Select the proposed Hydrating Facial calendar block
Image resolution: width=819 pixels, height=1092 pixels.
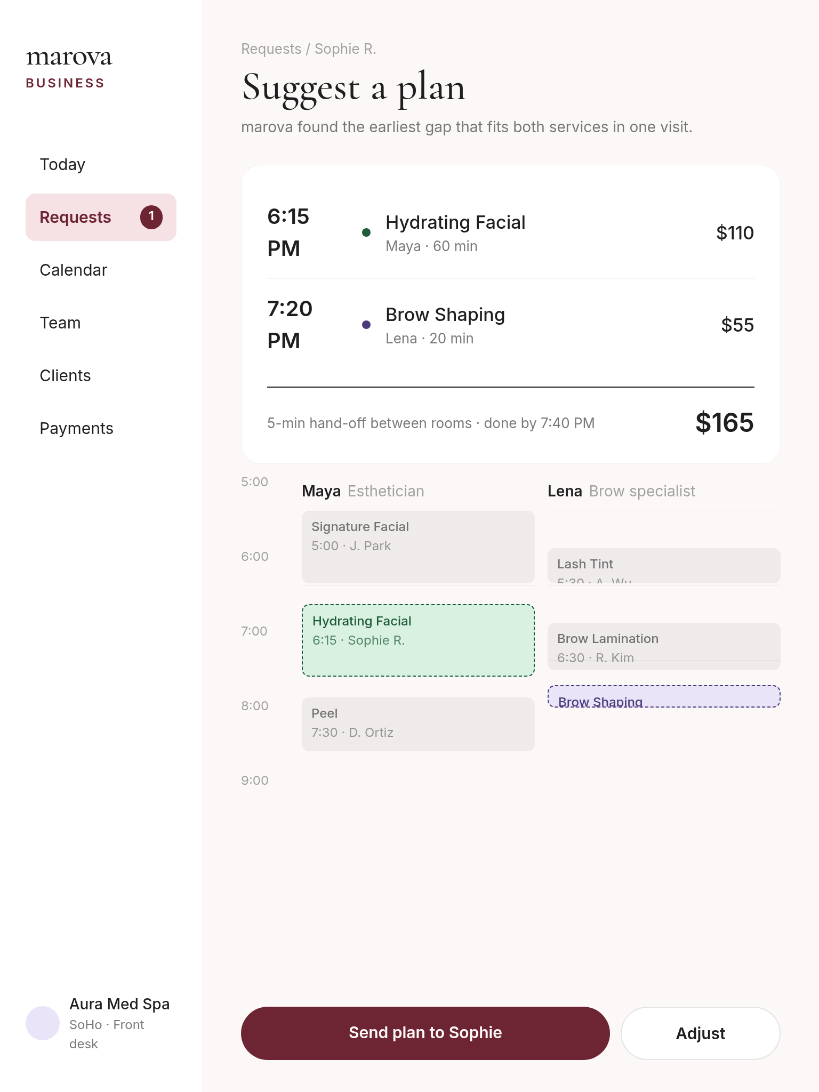pos(418,640)
